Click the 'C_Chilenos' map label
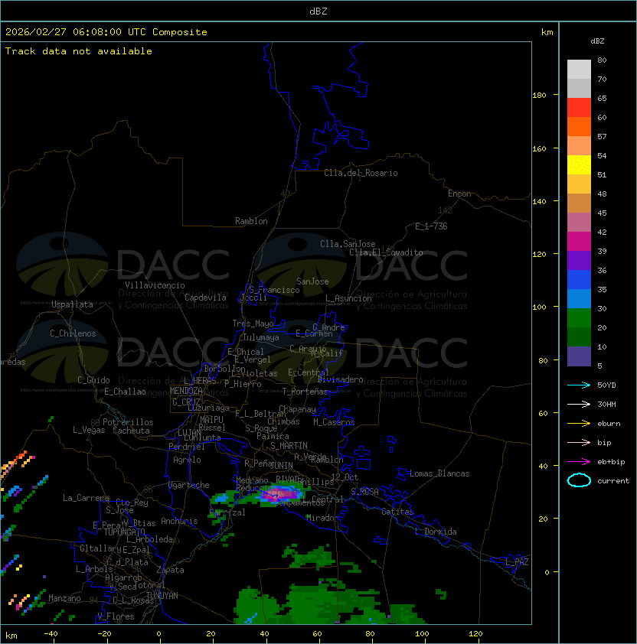 pyautogui.click(x=73, y=333)
